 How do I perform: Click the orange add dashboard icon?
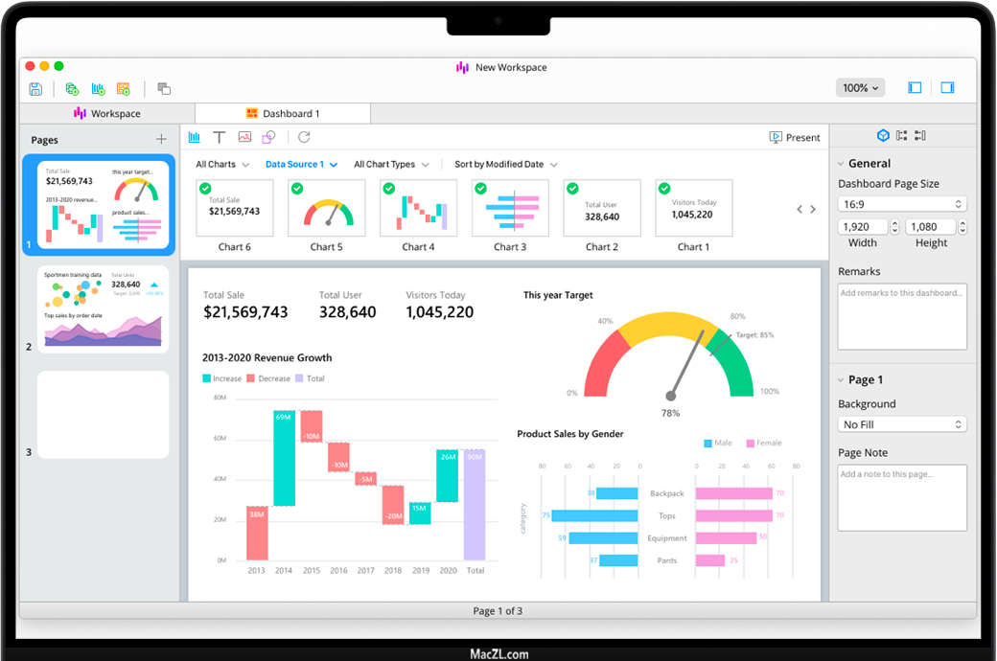[123, 89]
